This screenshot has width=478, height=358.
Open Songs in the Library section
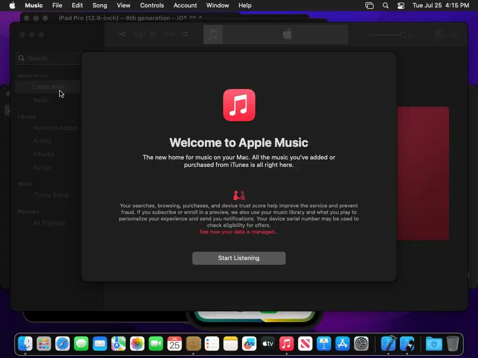pos(42,167)
